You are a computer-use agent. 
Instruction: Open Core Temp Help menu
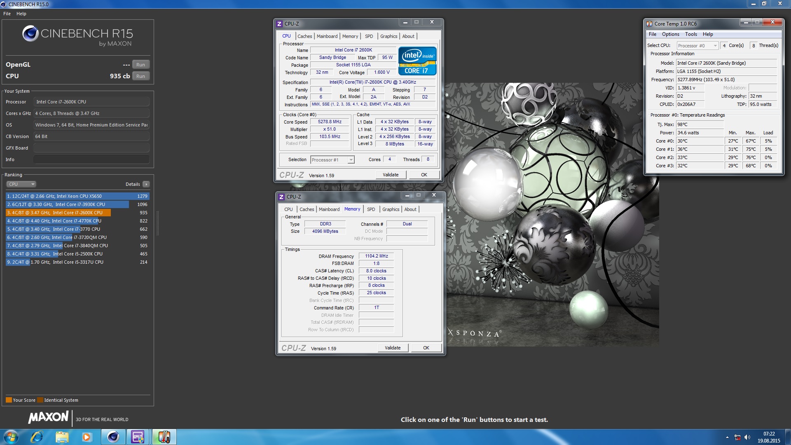tap(708, 34)
